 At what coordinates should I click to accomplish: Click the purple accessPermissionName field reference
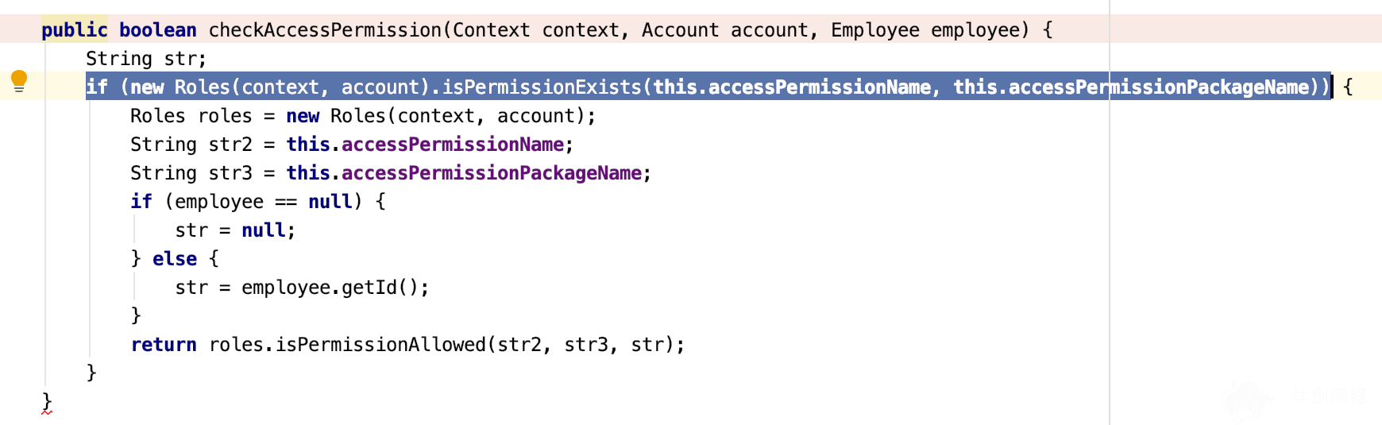(453, 145)
